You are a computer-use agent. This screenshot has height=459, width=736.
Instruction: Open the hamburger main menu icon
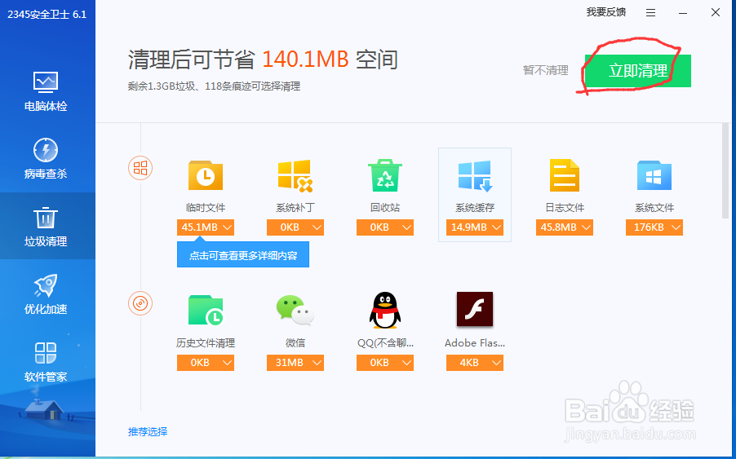650,13
